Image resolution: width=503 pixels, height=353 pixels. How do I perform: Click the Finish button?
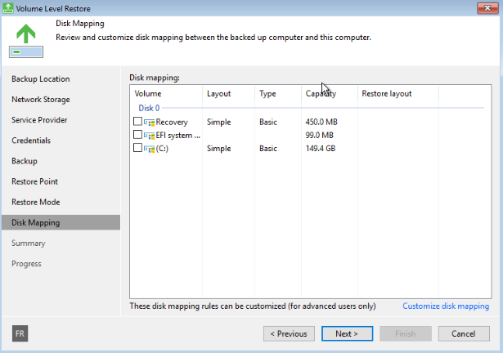coord(406,333)
